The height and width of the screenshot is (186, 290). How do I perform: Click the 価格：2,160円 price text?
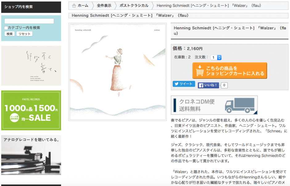(187, 49)
